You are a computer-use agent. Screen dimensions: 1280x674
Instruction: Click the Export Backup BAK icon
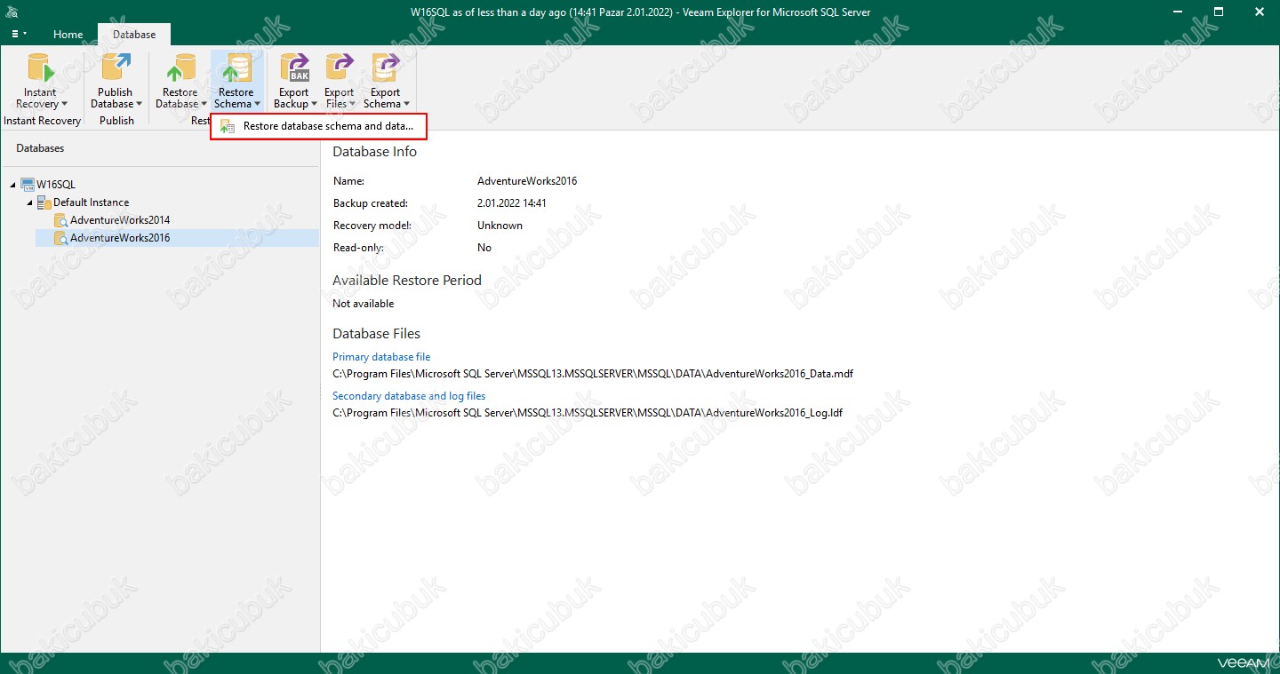pos(293,69)
